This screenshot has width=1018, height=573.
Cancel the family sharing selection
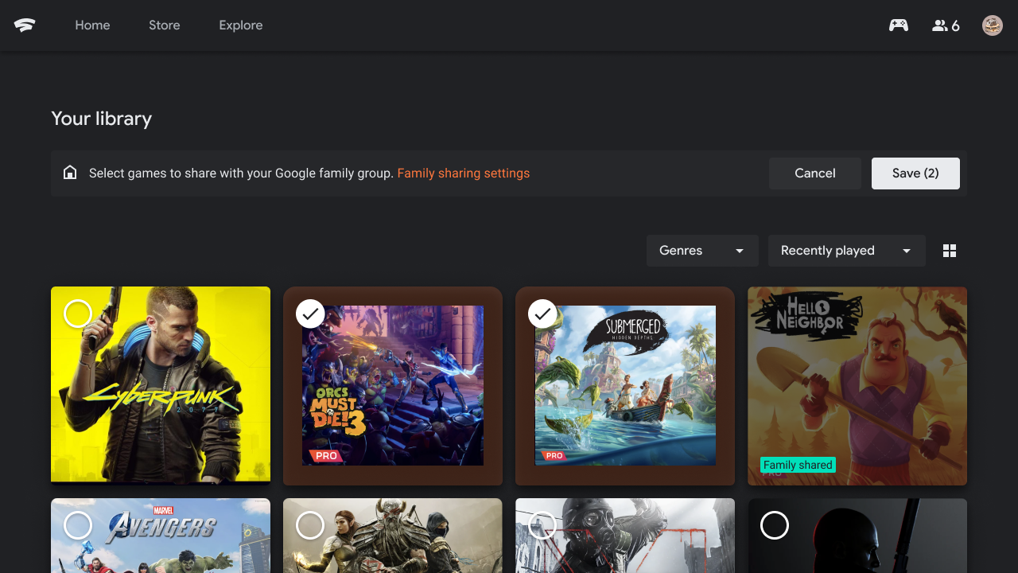[x=814, y=173]
